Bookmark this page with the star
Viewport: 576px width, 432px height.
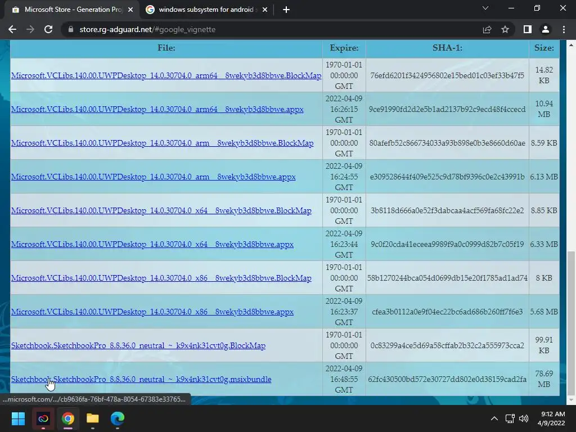pos(505,29)
